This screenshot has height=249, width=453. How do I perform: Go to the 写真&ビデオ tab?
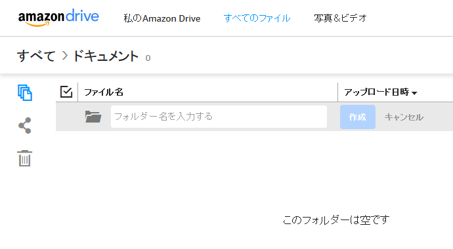coord(340,18)
